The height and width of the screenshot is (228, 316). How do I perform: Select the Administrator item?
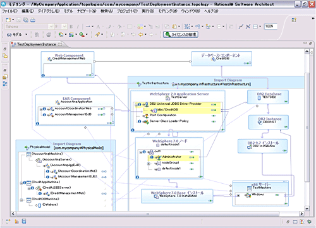tap(172, 157)
